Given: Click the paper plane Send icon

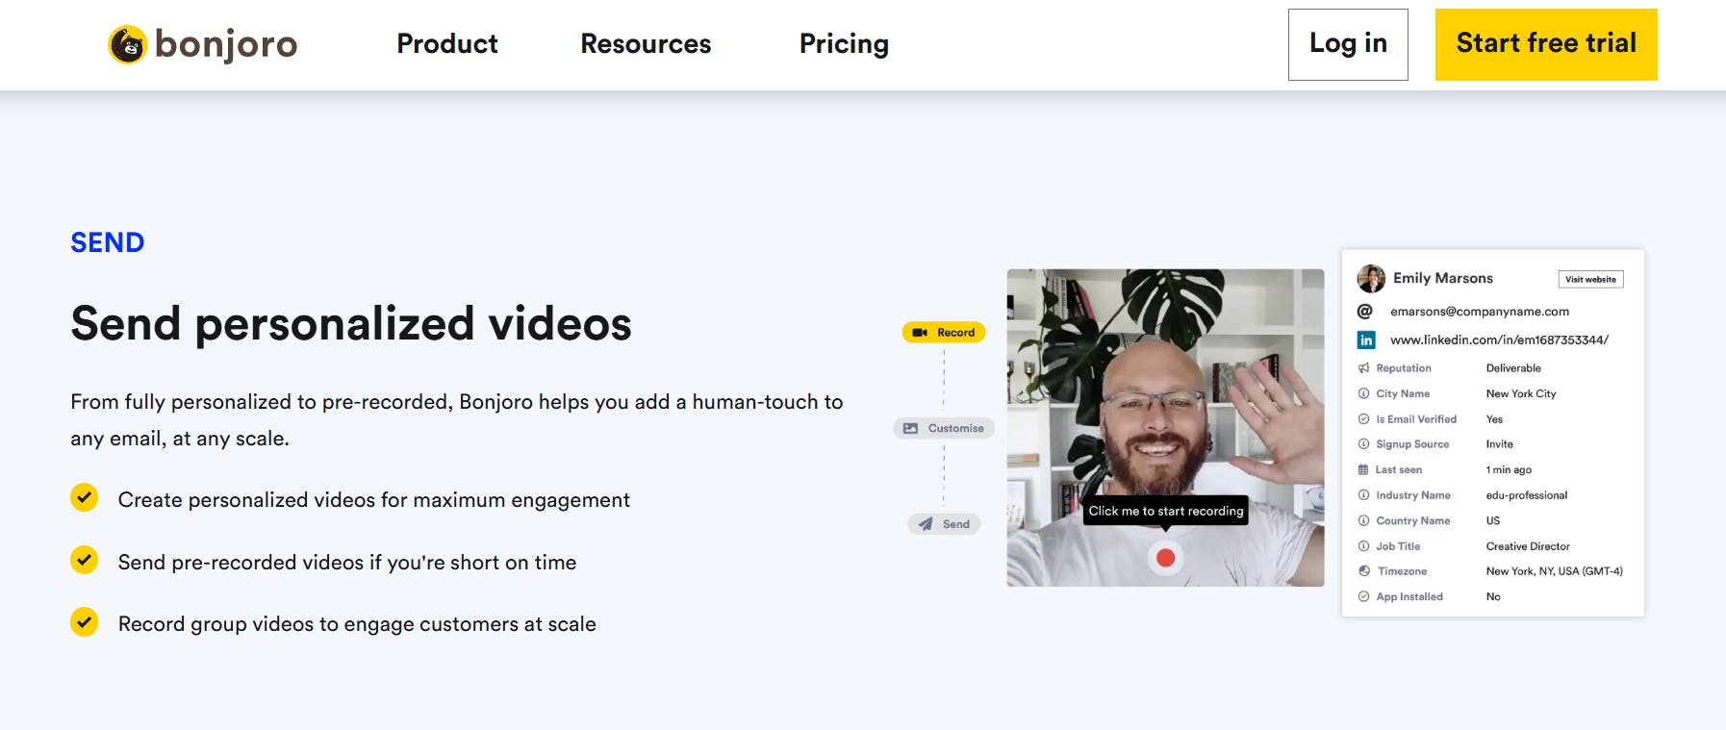Looking at the screenshot, I should [x=926, y=524].
